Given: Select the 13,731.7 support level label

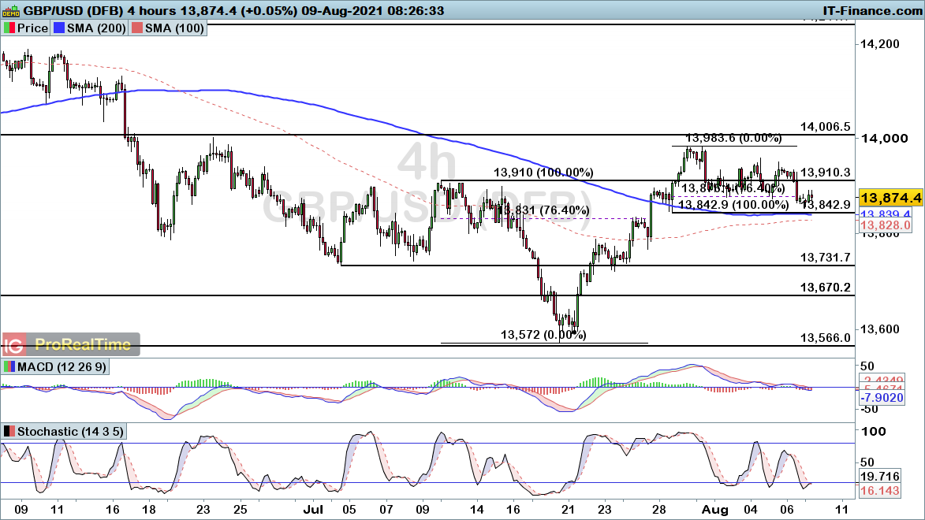Looking at the screenshot, I should pos(826,257).
